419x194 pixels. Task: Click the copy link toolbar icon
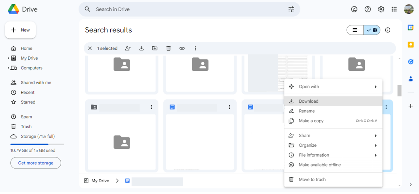(x=182, y=48)
